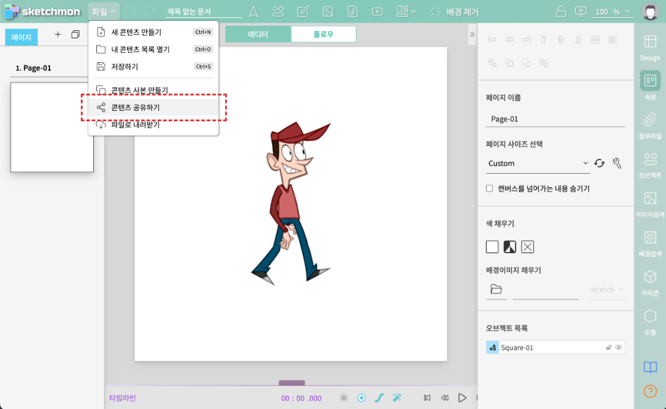Click the undo arrow in top bar
The height and width of the screenshot is (409, 666).
[131, 12]
